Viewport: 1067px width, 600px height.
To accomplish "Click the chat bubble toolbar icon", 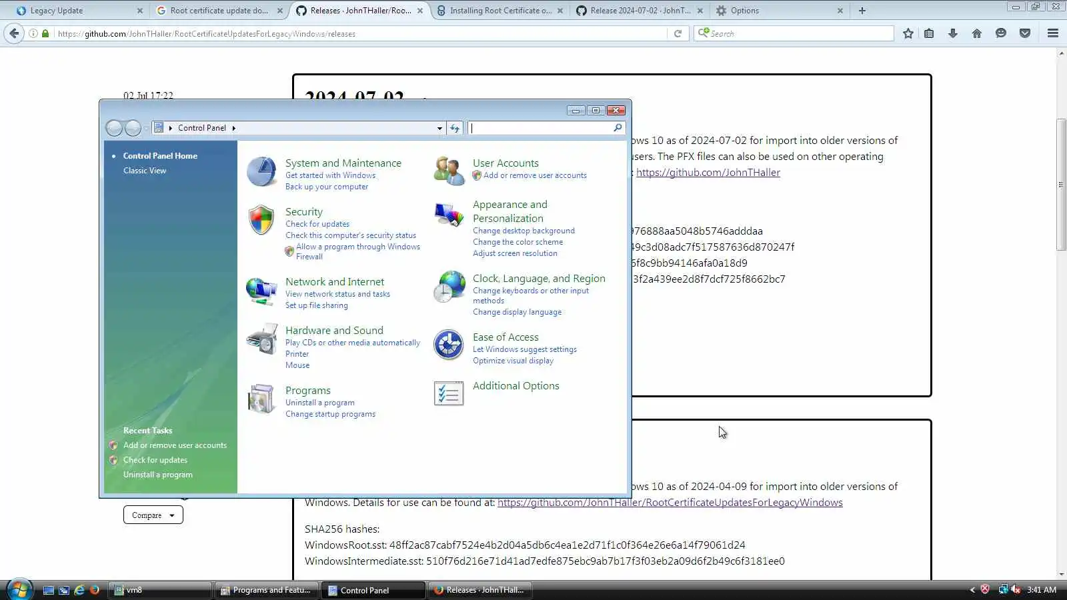I will (1001, 33).
